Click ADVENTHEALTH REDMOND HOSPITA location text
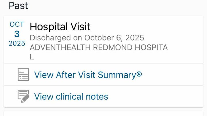The height and width of the screenshot is (116, 207). coord(99,47)
